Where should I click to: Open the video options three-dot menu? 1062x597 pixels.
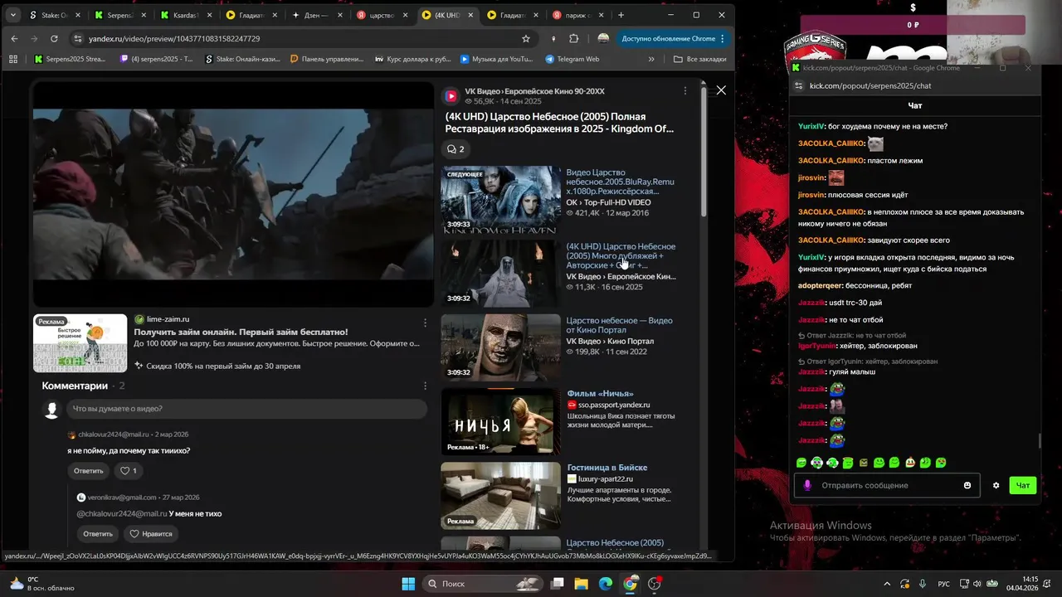(x=684, y=90)
